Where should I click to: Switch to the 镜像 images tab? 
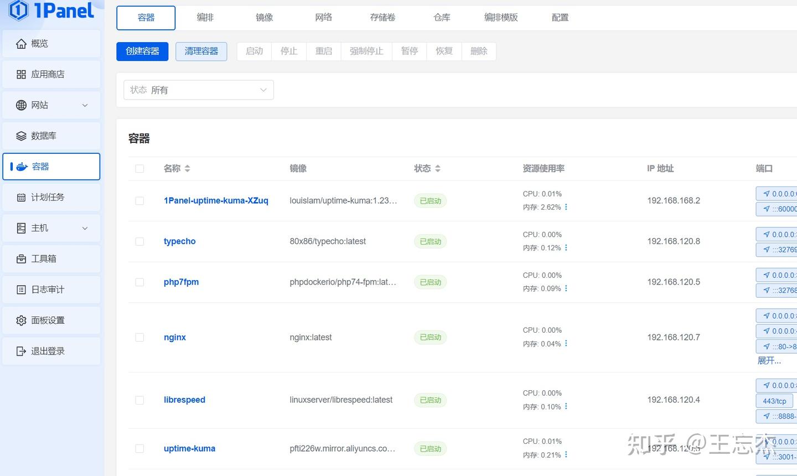264,17
